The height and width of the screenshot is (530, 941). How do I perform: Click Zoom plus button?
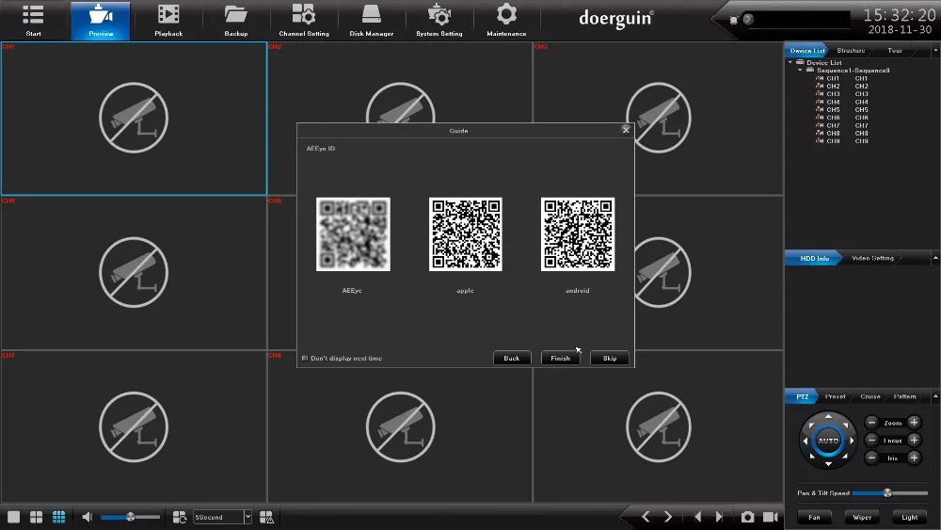point(914,423)
